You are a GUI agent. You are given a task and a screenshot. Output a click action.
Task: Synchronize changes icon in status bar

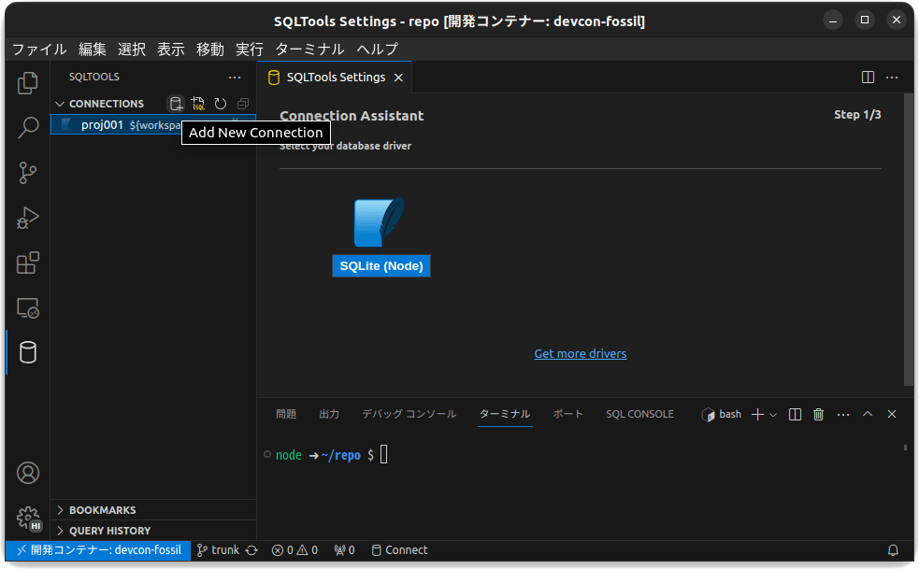(252, 551)
